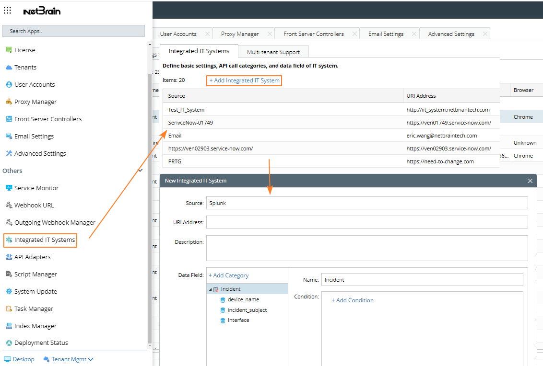Open the Tenant Mgmt dropdown
Screen dimensions: 543x366
coord(68,359)
